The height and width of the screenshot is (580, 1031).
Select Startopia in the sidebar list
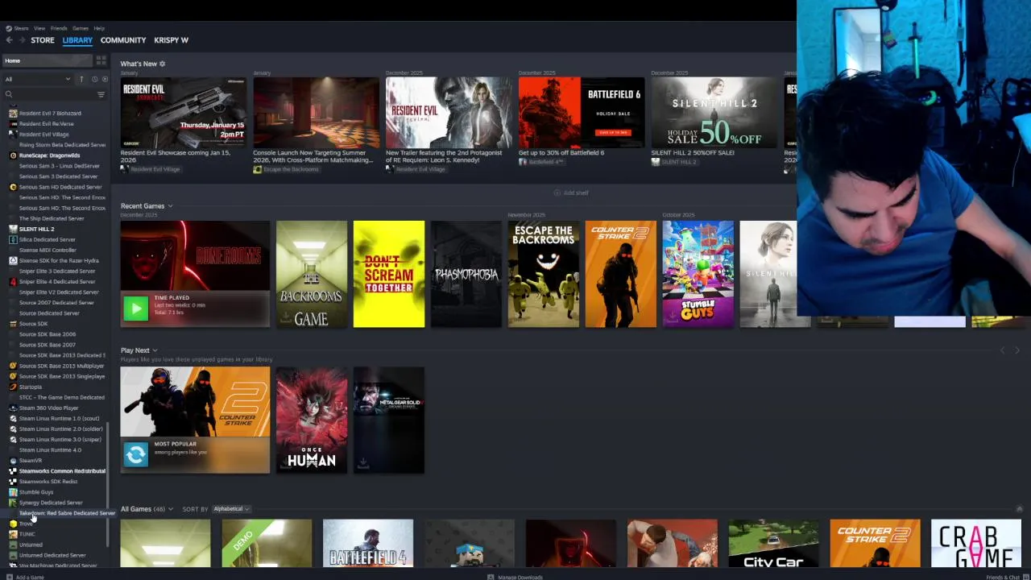[x=30, y=387]
